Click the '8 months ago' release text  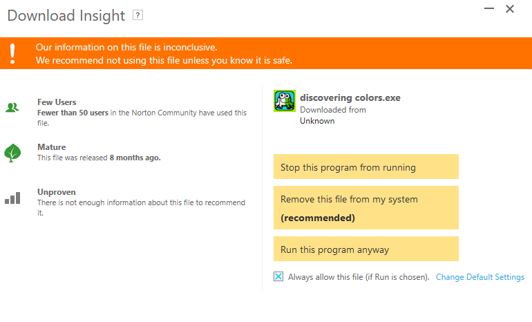pos(135,158)
